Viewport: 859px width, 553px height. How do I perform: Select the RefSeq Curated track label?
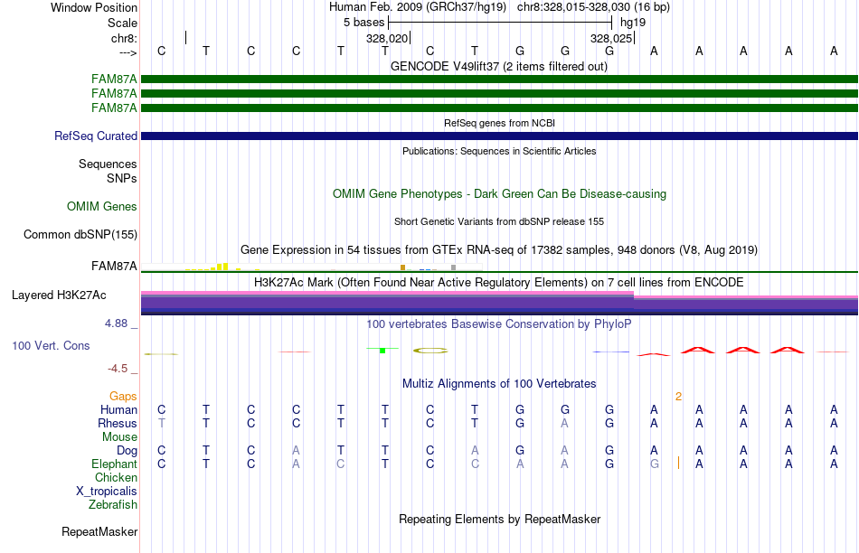click(x=96, y=136)
